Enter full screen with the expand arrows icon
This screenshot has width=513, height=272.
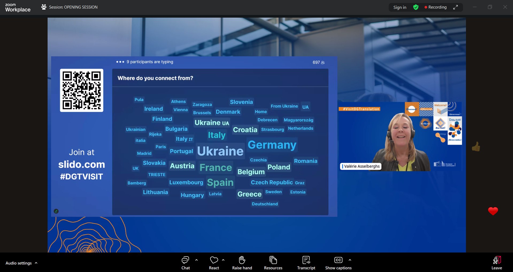(456, 7)
